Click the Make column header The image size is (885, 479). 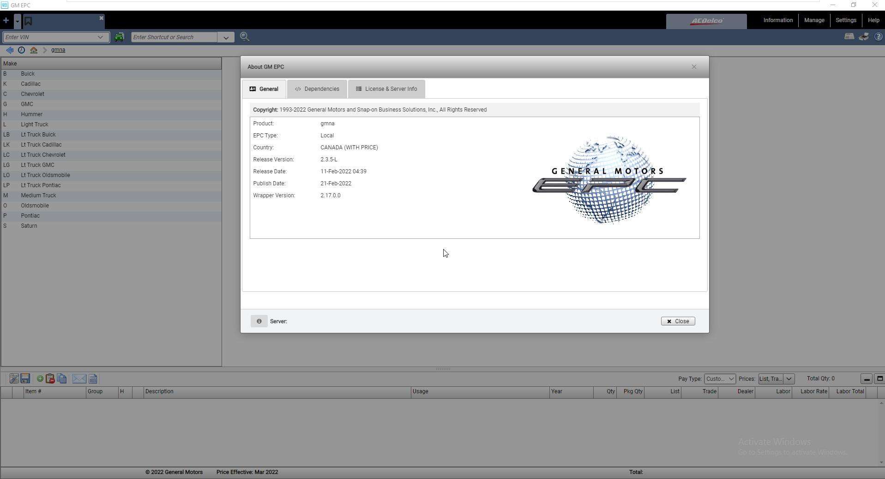111,64
